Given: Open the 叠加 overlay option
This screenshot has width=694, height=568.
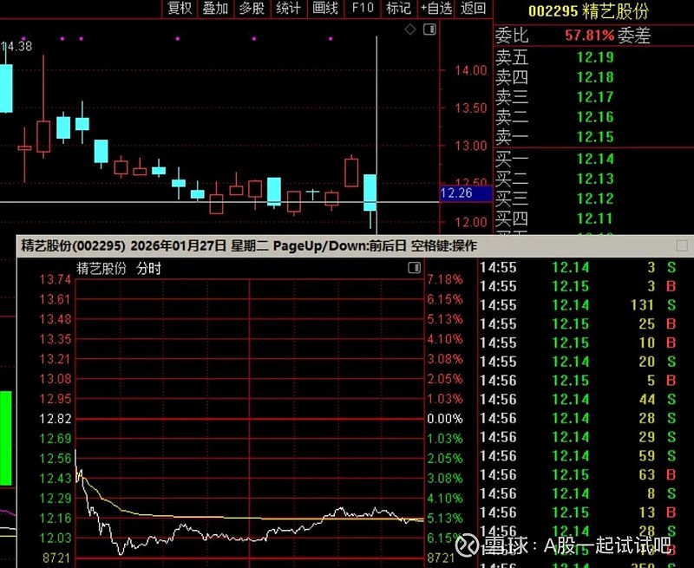Looking at the screenshot, I should (x=215, y=8).
